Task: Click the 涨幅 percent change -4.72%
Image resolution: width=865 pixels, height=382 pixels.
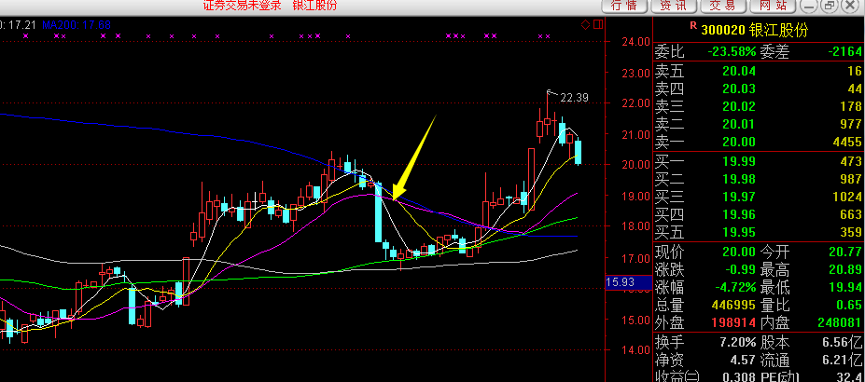Action: click(735, 288)
